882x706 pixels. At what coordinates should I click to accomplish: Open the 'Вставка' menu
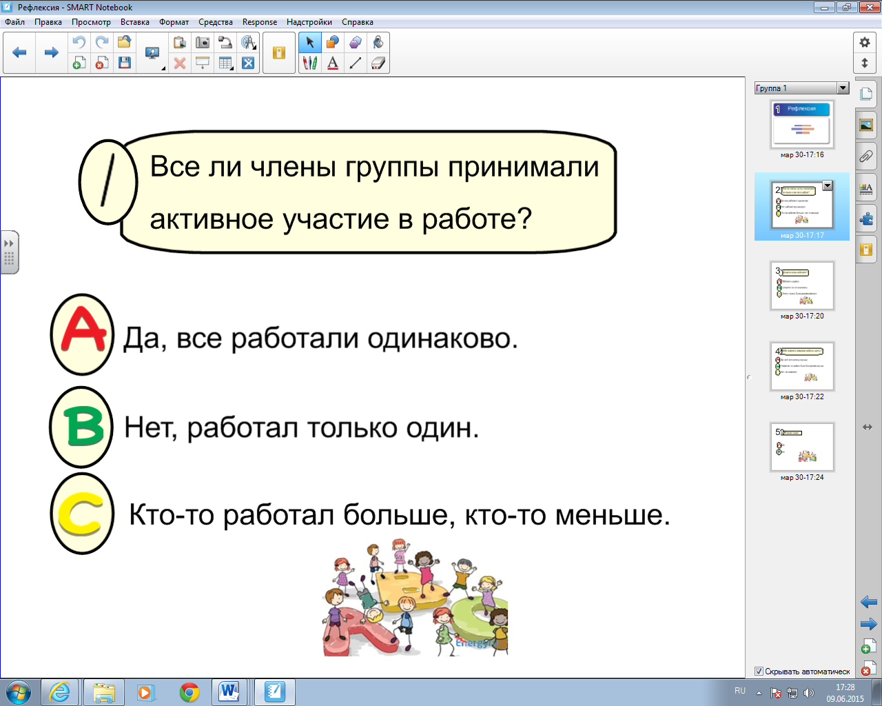pos(134,22)
